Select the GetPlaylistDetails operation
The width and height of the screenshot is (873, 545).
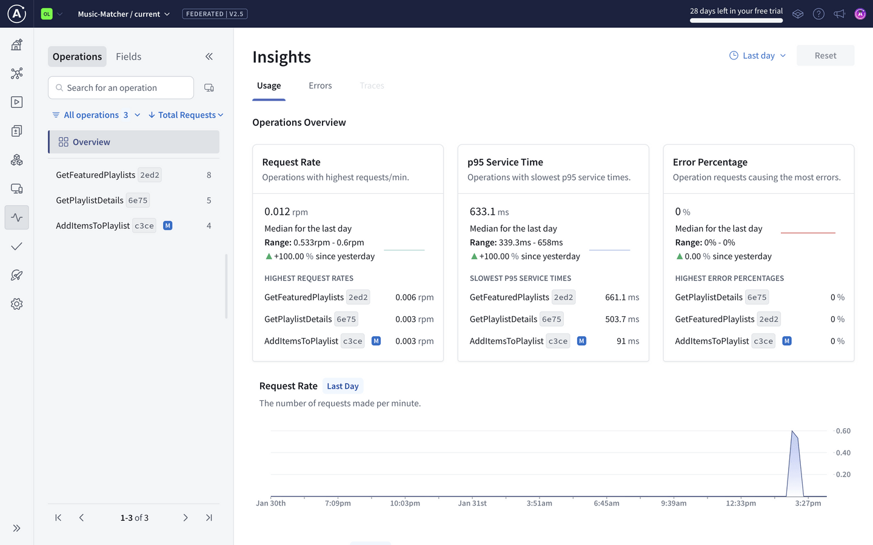(102, 200)
